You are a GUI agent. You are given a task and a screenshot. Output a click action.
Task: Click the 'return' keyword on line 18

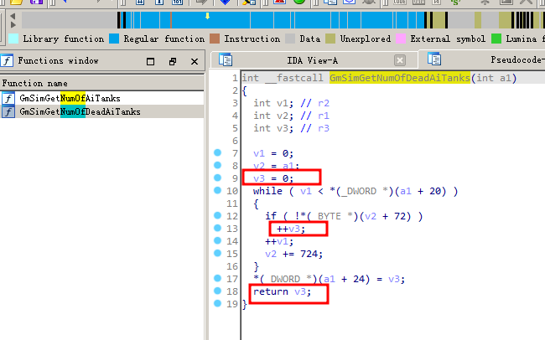[x=271, y=291]
